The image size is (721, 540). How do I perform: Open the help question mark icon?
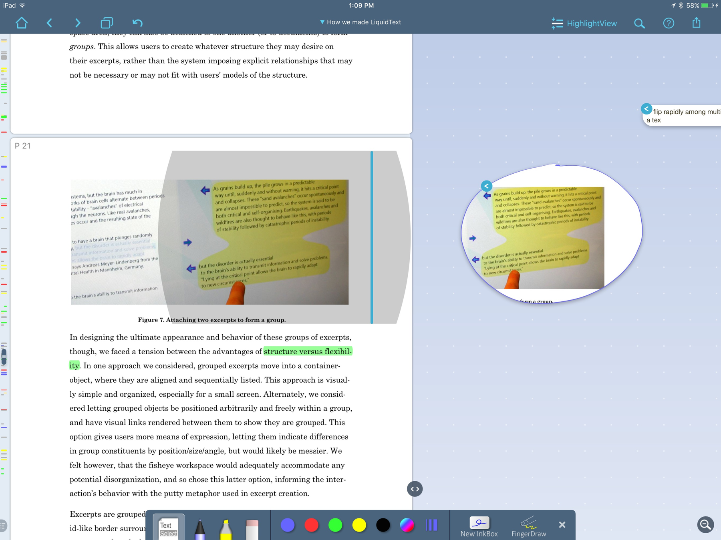tap(669, 23)
